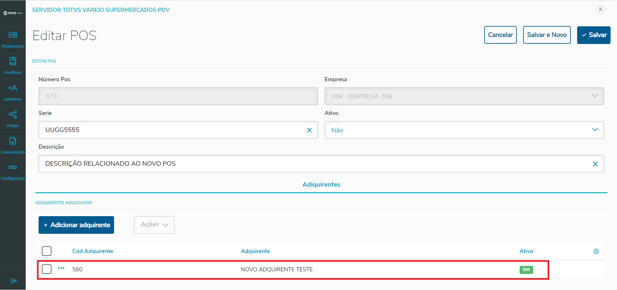Image resolution: width=617 pixels, height=290 pixels.
Task: Click the Cancelar button
Action: pyautogui.click(x=500, y=35)
